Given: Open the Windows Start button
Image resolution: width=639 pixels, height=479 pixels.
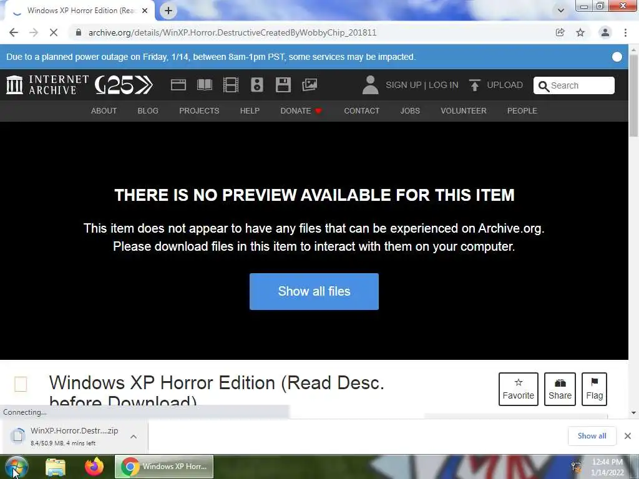Looking at the screenshot, I should point(16,467).
